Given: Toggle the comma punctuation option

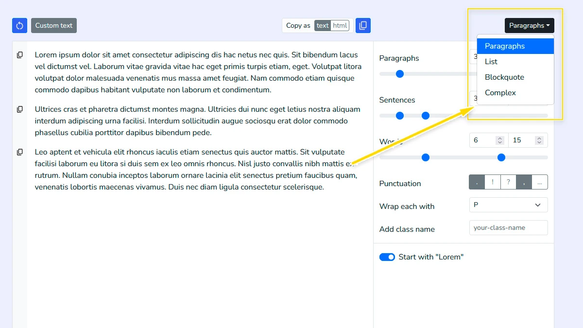Looking at the screenshot, I should point(524,182).
